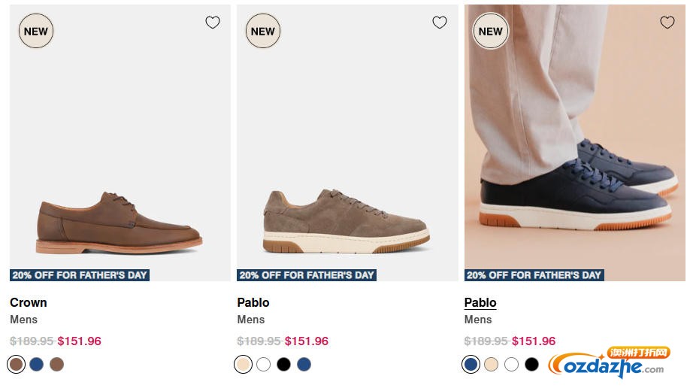Open the navy Pablo sneaker lifestyle photo
The image size is (687, 388).
[x=575, y=150]
